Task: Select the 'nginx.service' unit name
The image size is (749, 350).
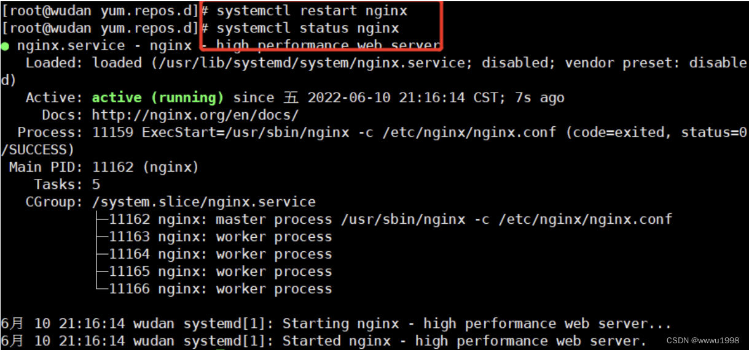Action: 71,45
